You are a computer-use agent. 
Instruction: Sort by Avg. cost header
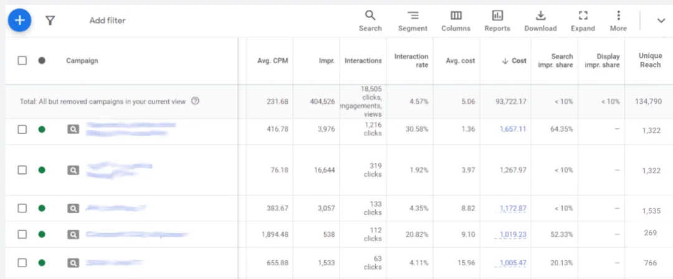(460, 61)
